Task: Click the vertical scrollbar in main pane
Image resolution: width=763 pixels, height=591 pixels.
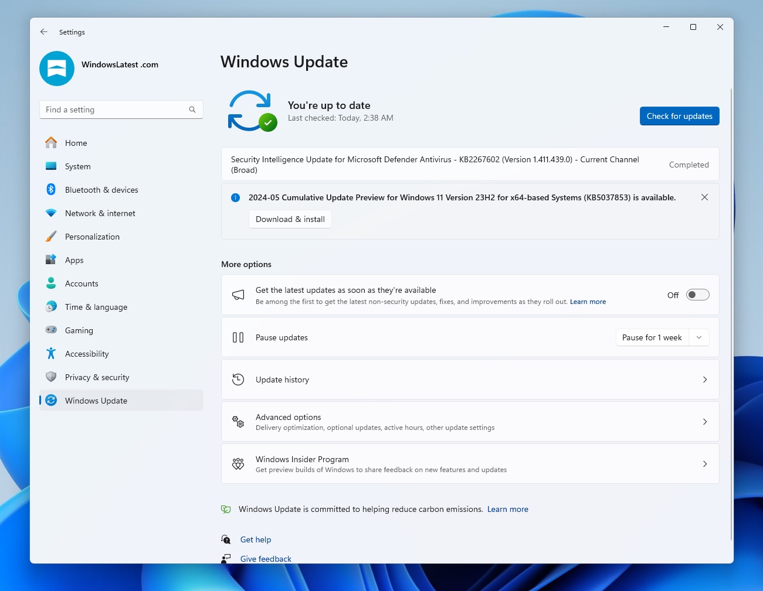Action: 731,314
